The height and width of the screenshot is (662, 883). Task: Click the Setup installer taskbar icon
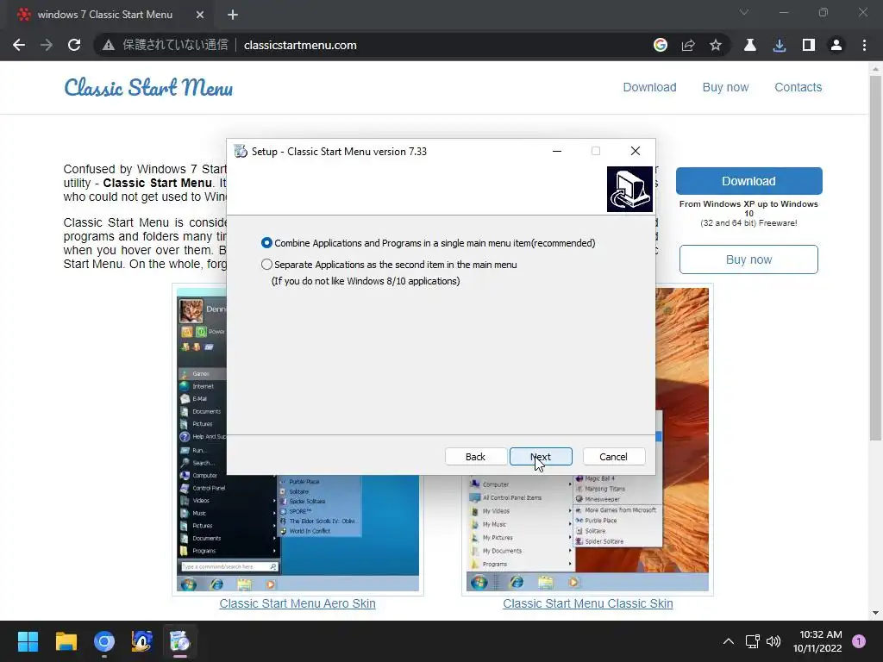(180, 641)
